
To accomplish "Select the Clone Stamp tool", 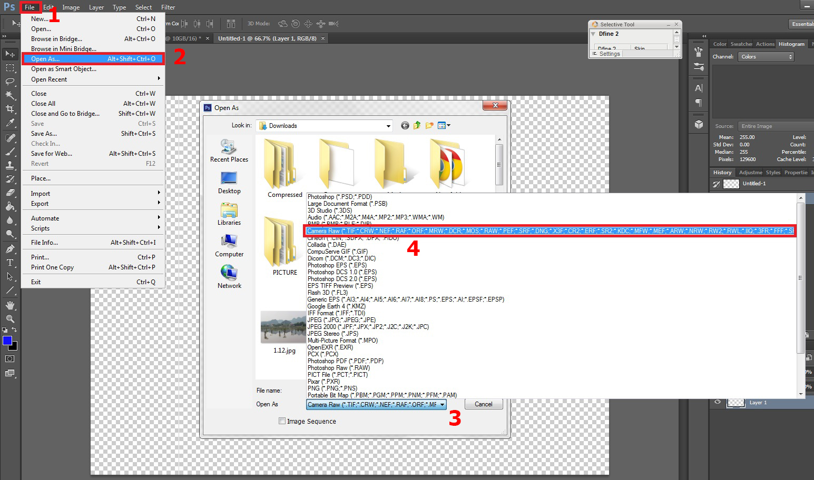I will (x=10, y=165).
